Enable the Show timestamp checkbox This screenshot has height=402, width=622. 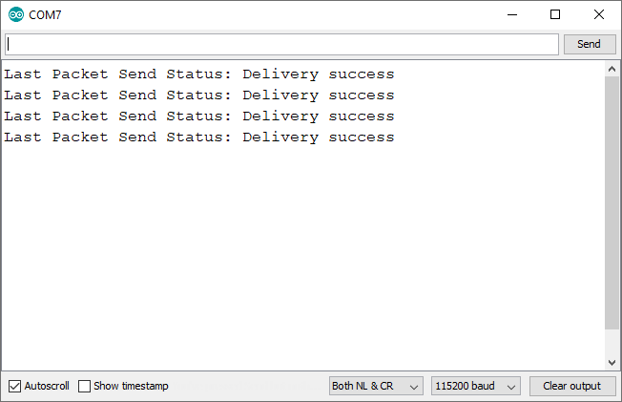click(x=85, y=386)
